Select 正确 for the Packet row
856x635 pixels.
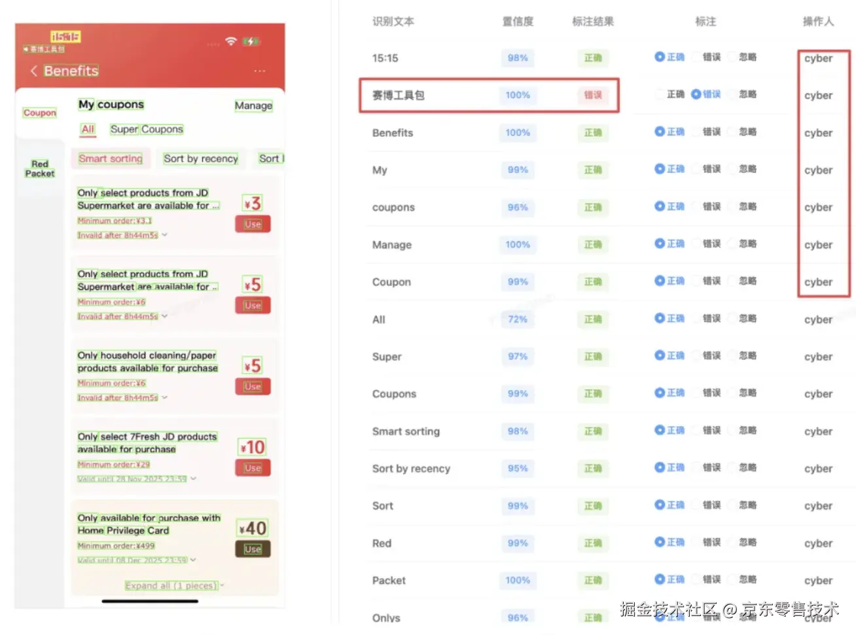pyautogui.click(x=669, y=579)
